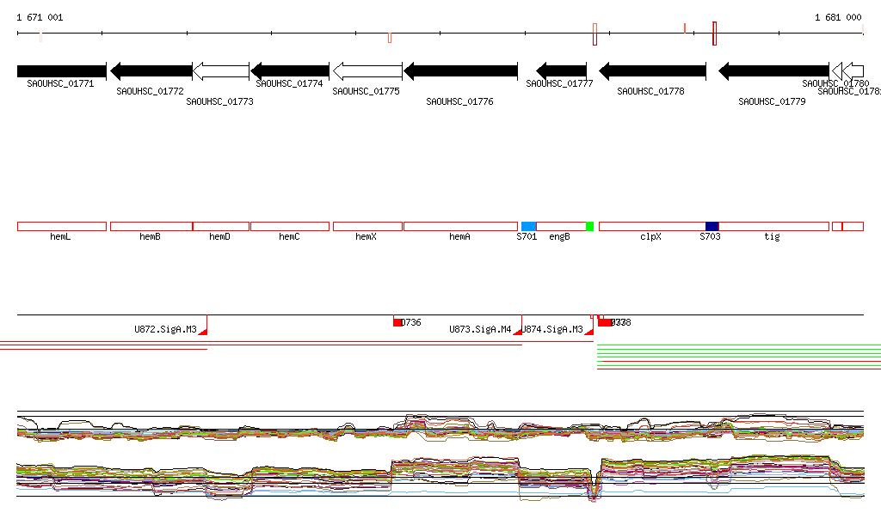881x525 pixels.
Task: Click the engB text label
Action: [559, 236]
